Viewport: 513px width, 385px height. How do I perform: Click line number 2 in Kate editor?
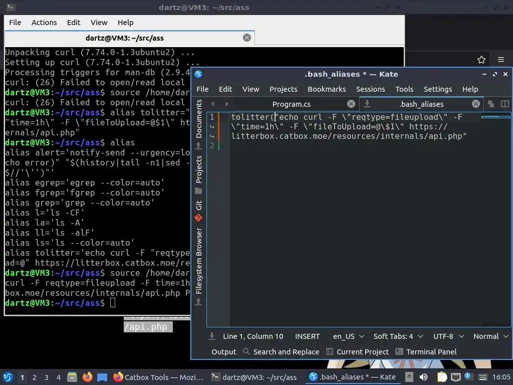(x=212, y=145)
